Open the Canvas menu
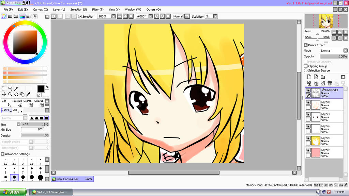This screenshot has width=349, height=196. tap(40, 10)
